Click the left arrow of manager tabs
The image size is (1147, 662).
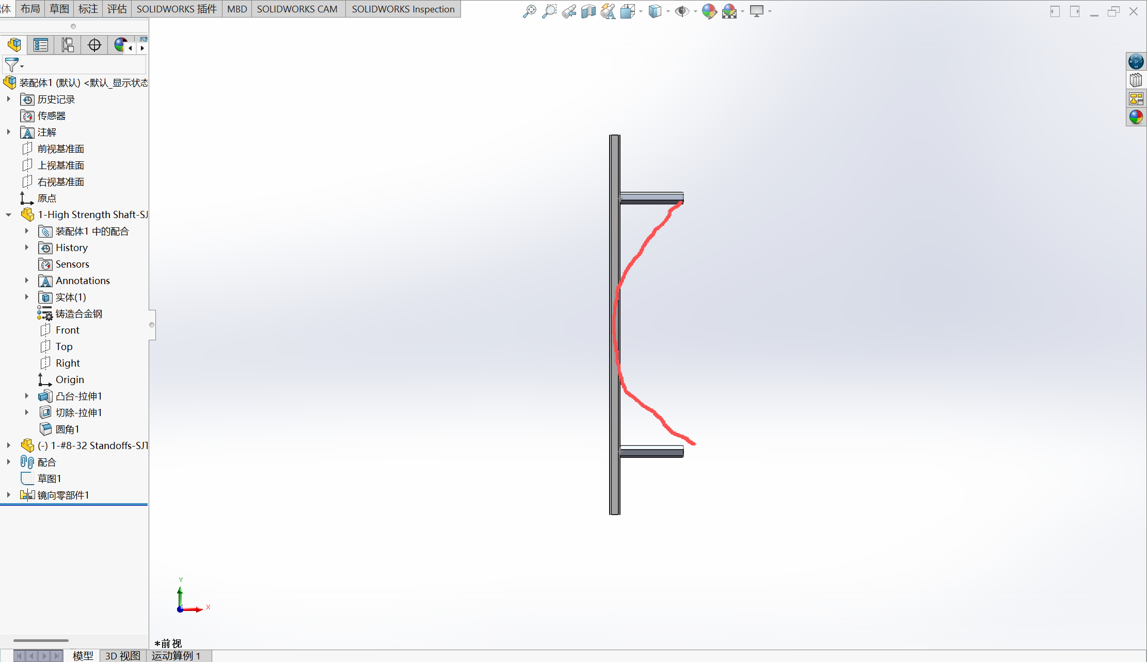(x=130, y=48)
